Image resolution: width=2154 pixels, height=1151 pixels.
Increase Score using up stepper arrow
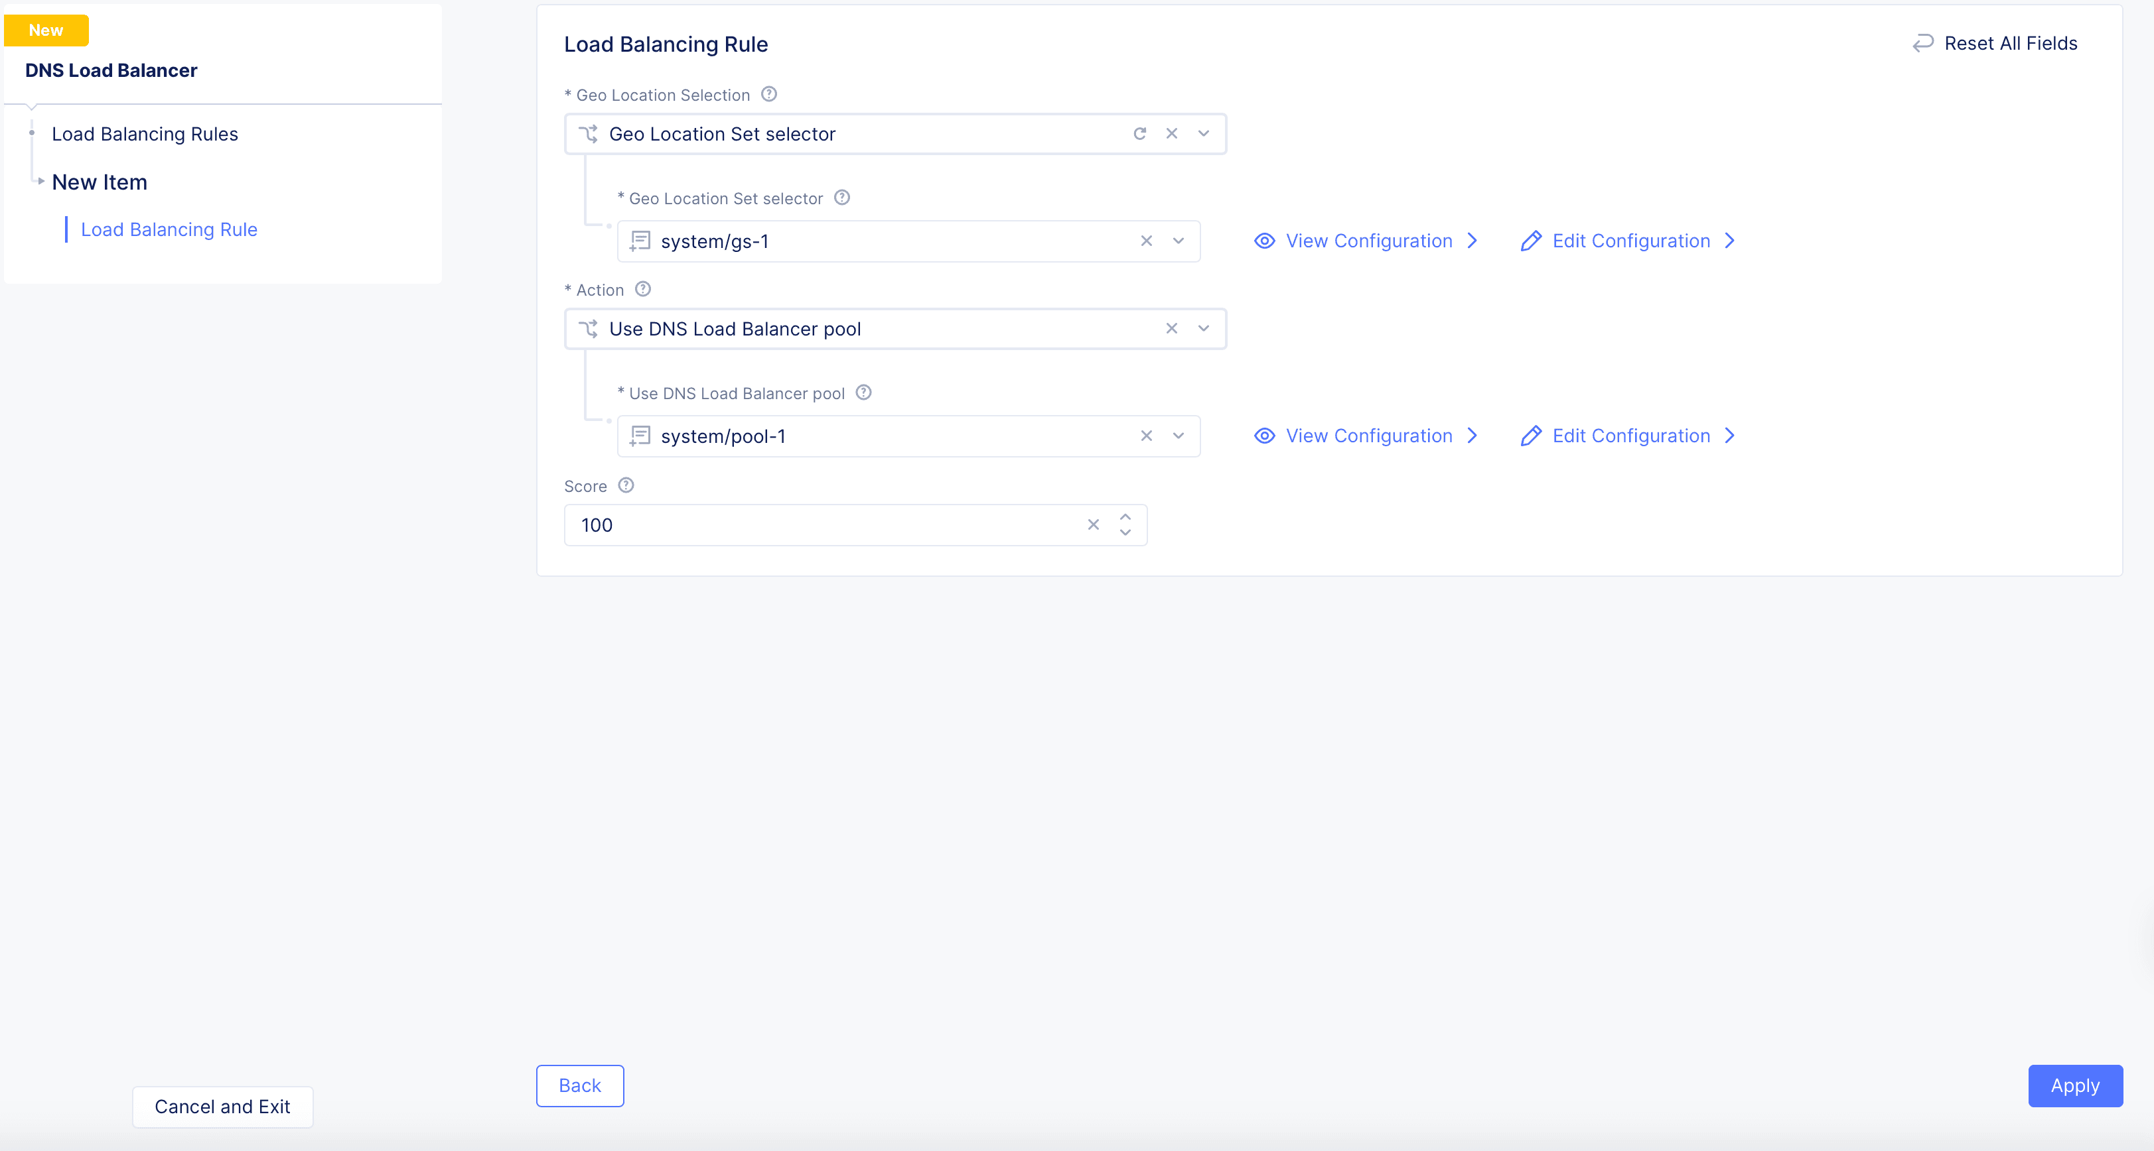[x=1125, y=517]
